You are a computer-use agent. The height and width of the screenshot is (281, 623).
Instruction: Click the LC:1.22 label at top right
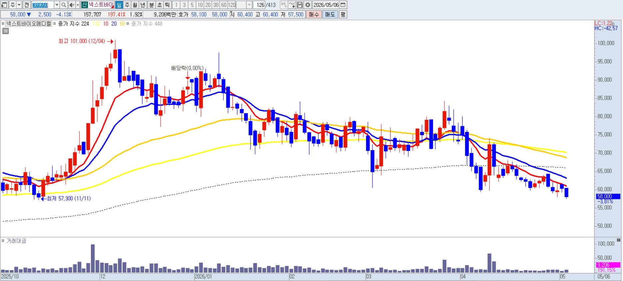pyautogui.click(x=603, y=23)
